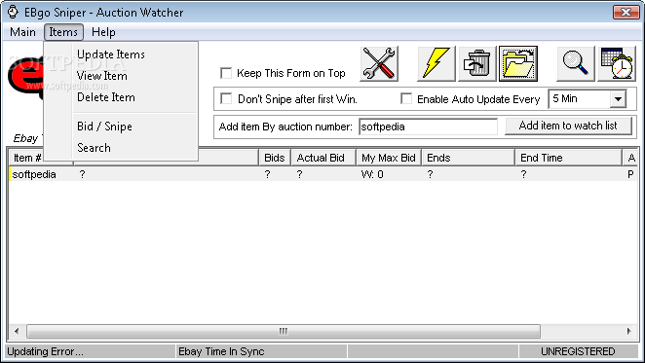Click the watch icon in the title bar
Image resolution: width=645 pixels, height=363 pixels.
click(x=14, y=12)
